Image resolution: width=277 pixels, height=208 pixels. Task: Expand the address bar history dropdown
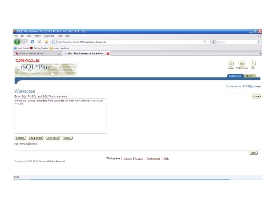(209, 42)
